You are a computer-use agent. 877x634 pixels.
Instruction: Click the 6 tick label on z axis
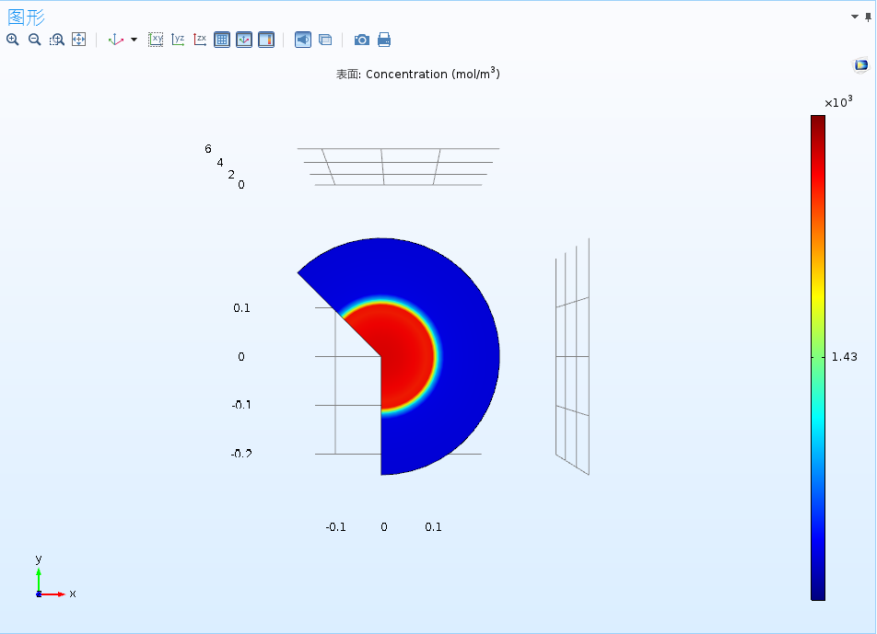click(x=208, y=148)
